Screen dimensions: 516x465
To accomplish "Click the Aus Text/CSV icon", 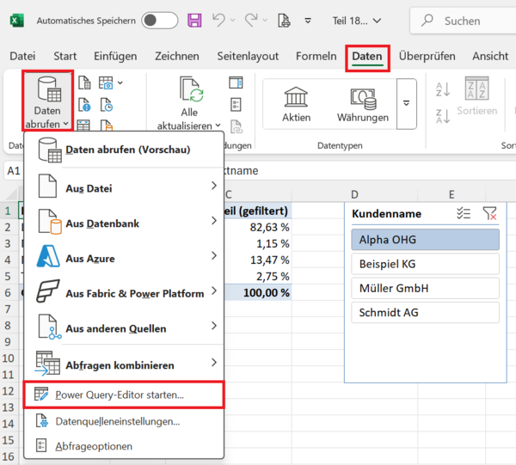I will [84, 83].
